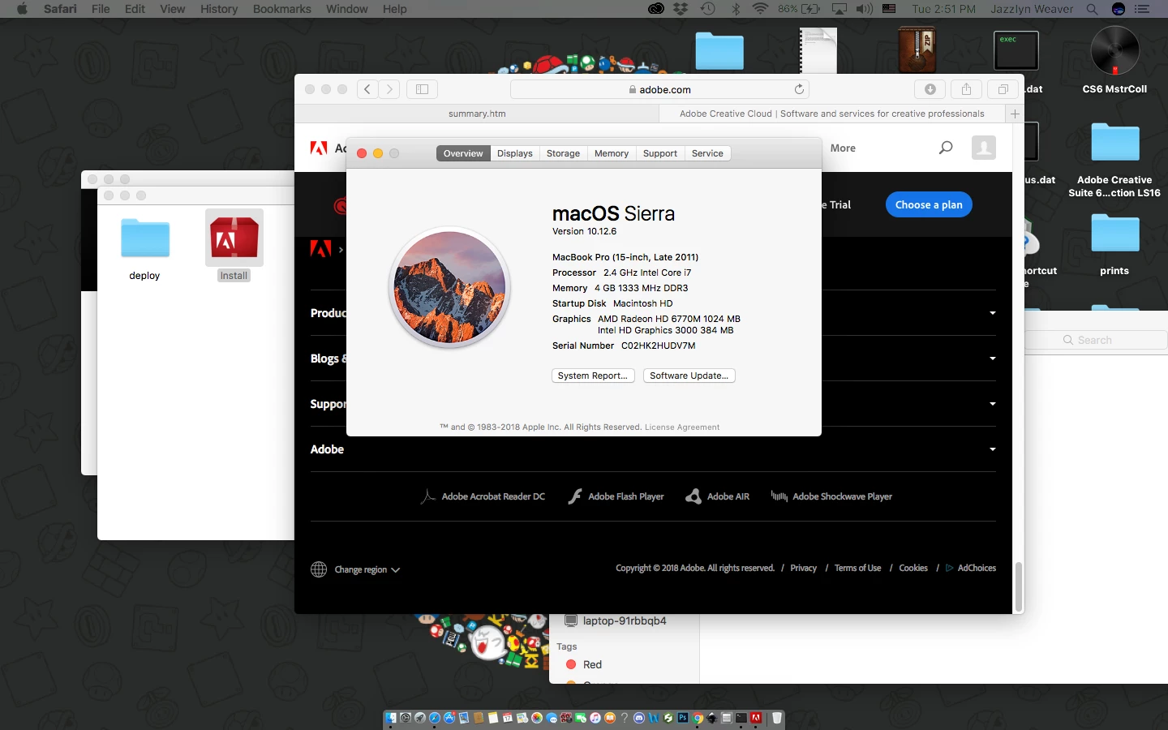Select exec file icon on desktop
1168x730 pixels.
1016,51
